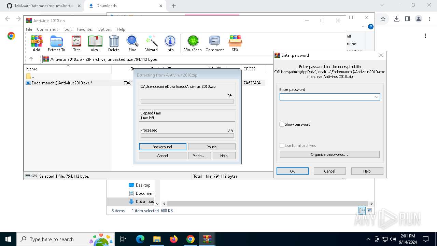The height and width of the screenshot is (246, 437).
Task: Open the Commands menu
Action: 47,29
